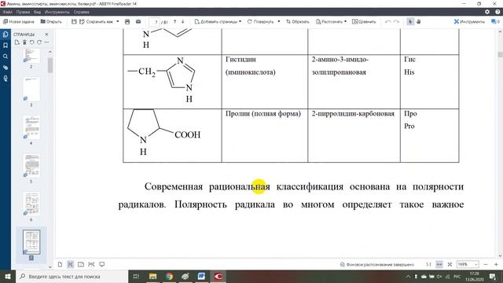Click the Открыть button
Viewport: 503px width, 283px height.
(x=51, y=21)
